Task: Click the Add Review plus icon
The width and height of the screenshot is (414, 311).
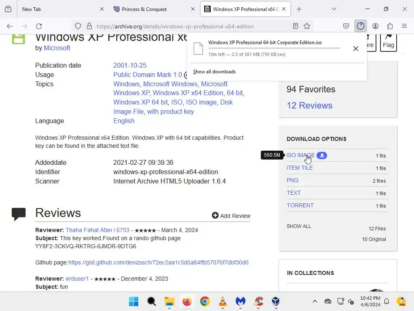Action: click(215, 215)
